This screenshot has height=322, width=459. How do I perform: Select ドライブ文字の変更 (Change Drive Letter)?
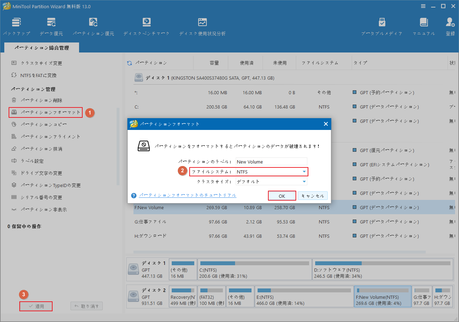(36, 173)
